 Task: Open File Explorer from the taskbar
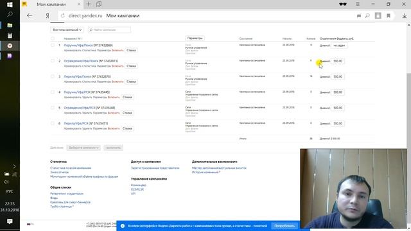point(10,25)
